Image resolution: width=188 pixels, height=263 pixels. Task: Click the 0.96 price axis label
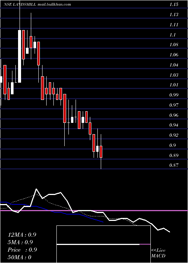click(174, 115)
